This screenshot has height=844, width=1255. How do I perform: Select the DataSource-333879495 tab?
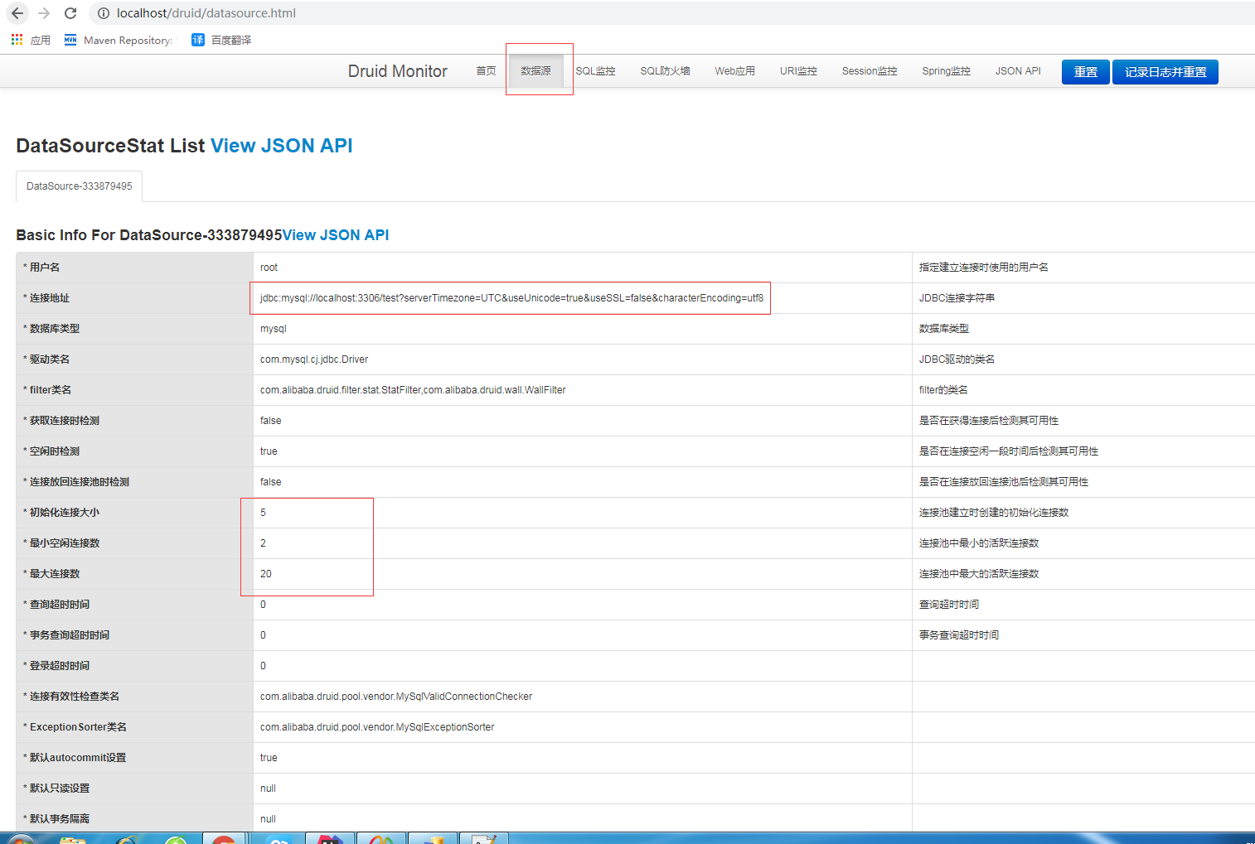point(79,186)
